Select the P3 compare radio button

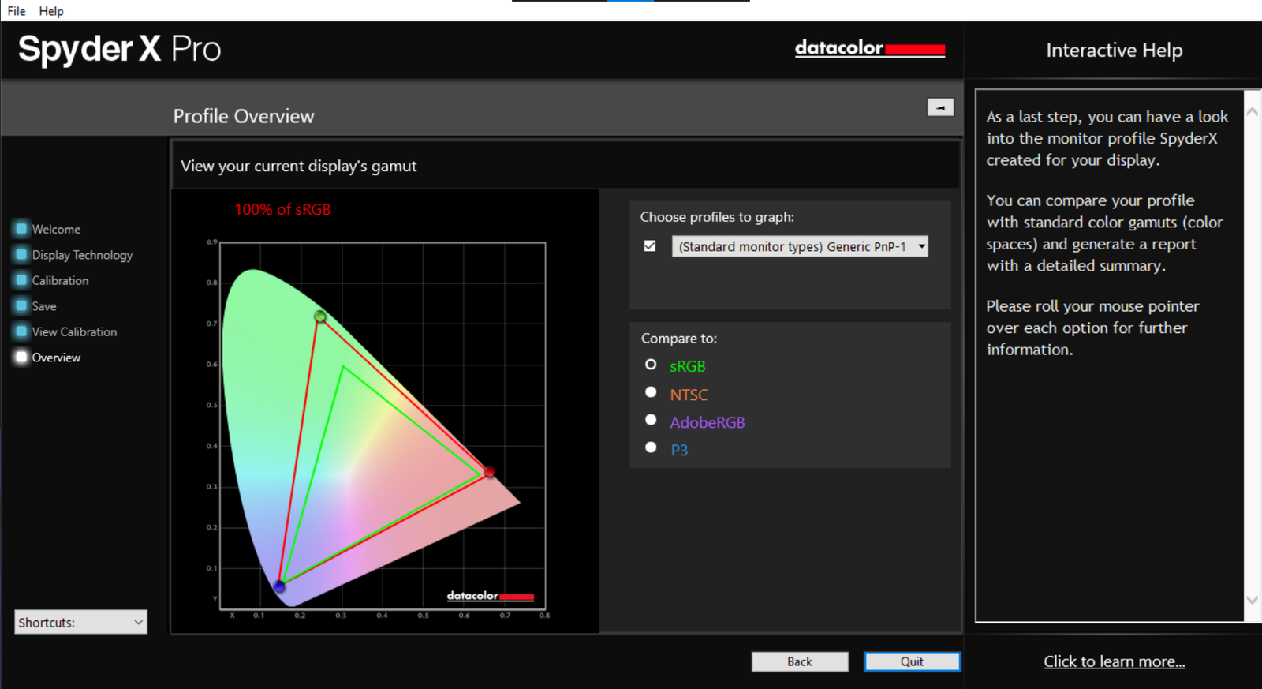point(651,447)
